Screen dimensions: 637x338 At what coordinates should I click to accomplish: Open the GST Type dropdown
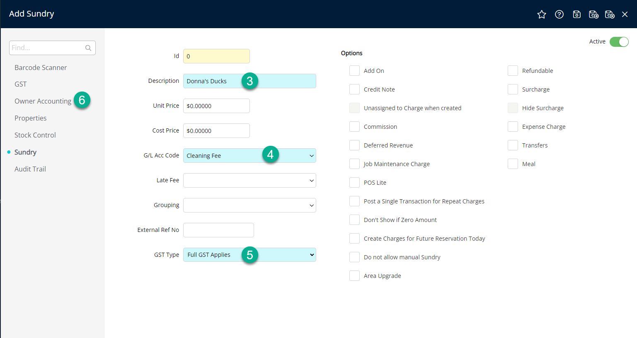click(311, 255)
